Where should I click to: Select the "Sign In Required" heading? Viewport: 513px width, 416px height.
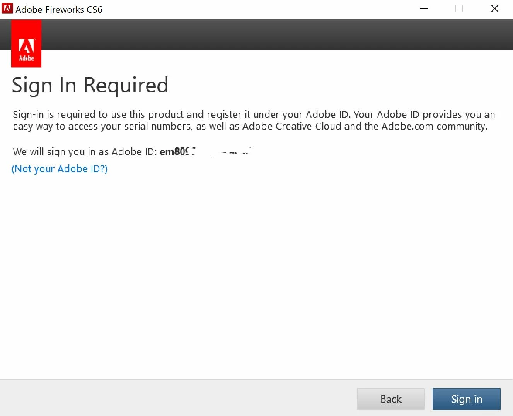[x=90, y=86]
